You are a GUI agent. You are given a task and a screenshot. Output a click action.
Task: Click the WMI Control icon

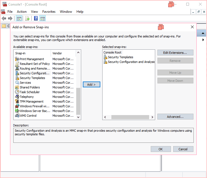(x=17, y=116)
